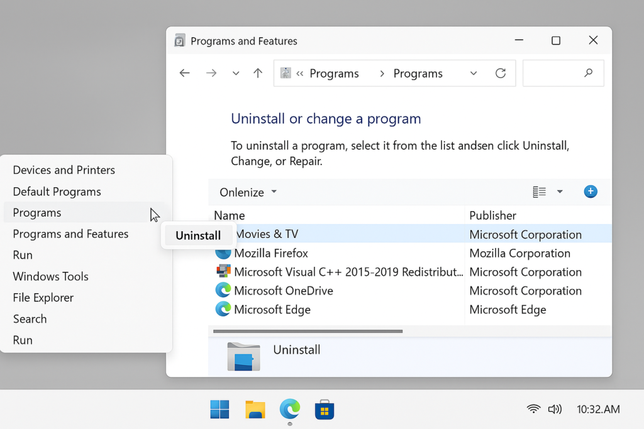Minimize the Programs and Features window
Screen dimensions: 644x429
(519, 40)
